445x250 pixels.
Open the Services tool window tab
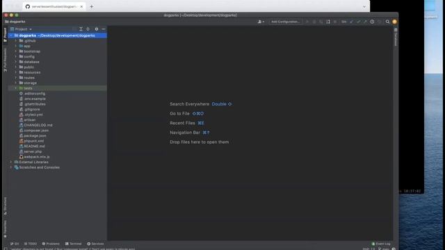[x=95, y=244]
